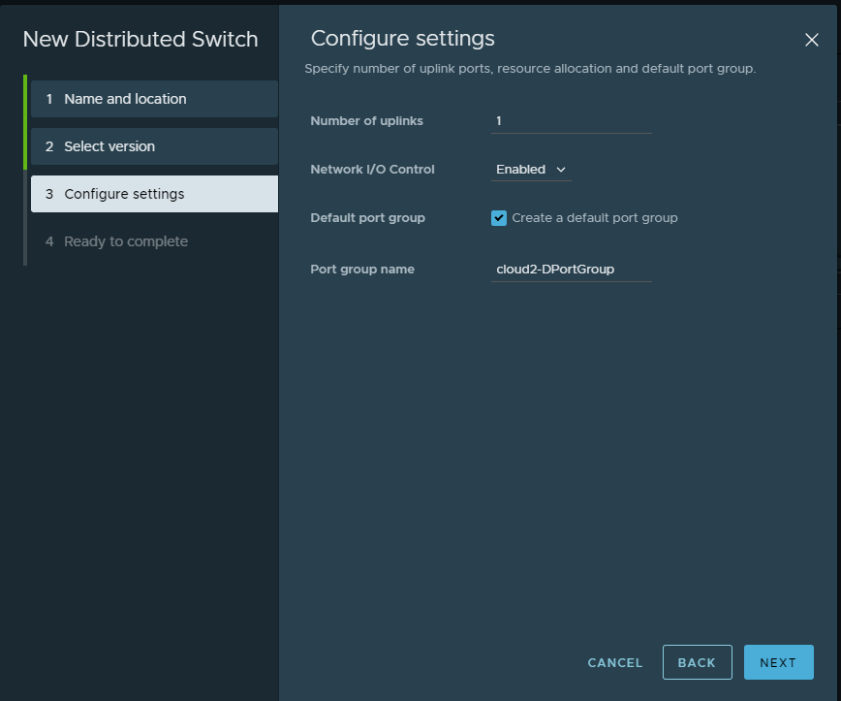
Task: Go back with the BACK button
Action: 697,663
